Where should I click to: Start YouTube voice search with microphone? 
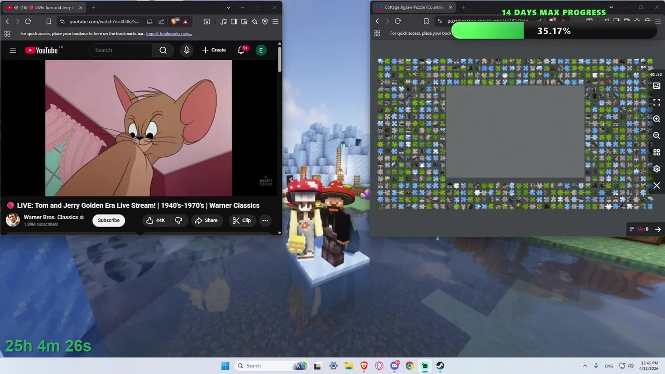(x=187, y=50)
